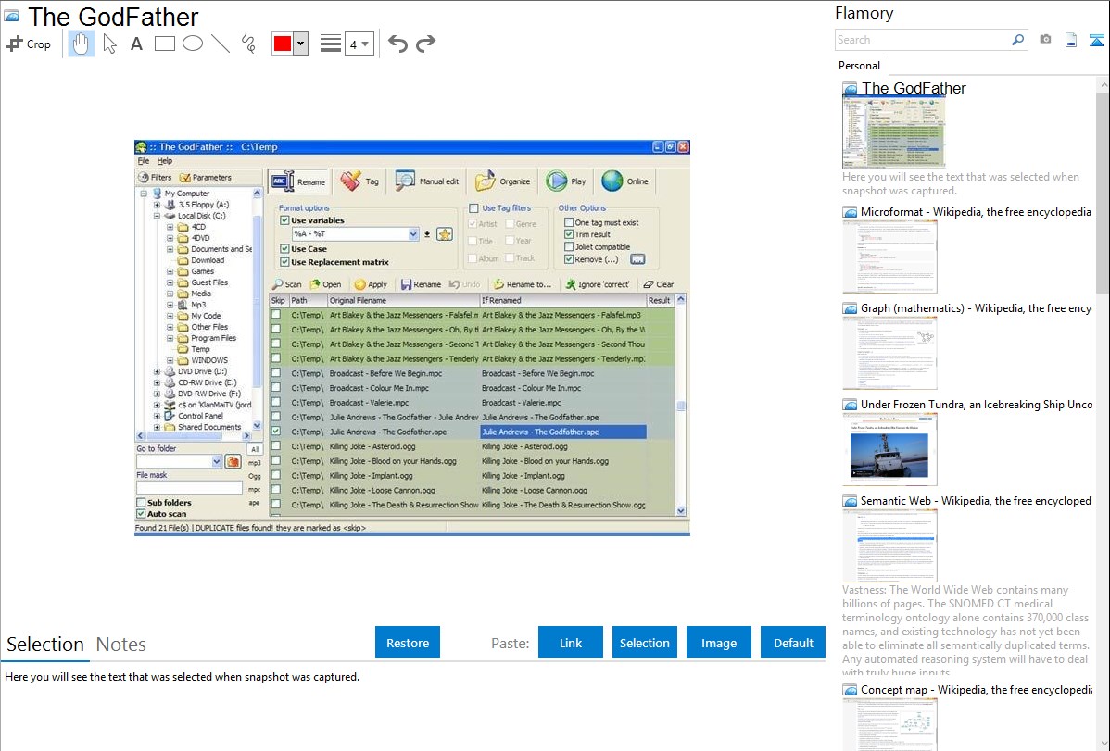
Task: Toggle the Trim result checkbox
Action: [x=569, y=234]
